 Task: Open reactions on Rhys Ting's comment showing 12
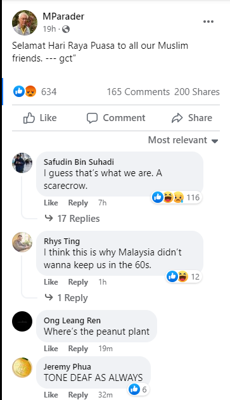coord(184,276)
